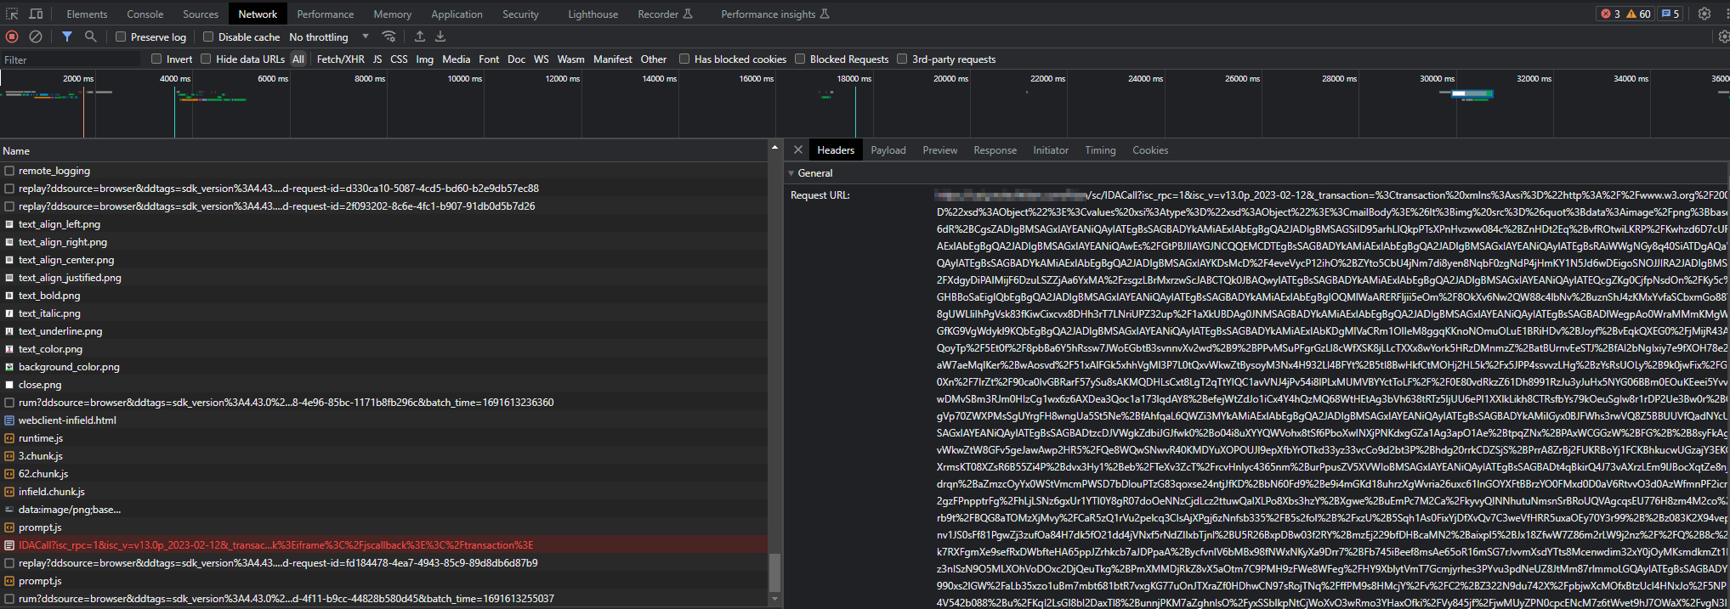Toggle the device toolbar icon

[36, 14]
